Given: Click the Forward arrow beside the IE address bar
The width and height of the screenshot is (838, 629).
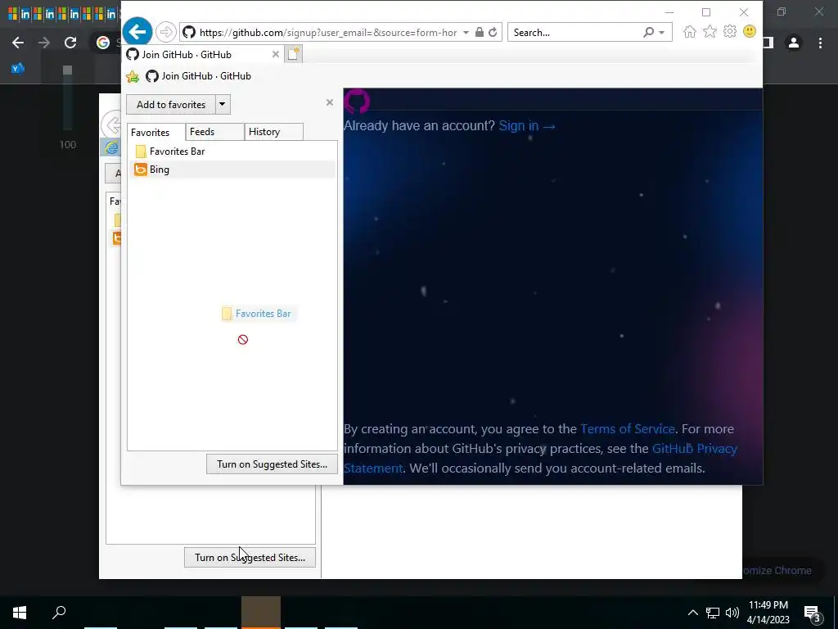Looking at the screenshot, I should click(x=165, y=32).
